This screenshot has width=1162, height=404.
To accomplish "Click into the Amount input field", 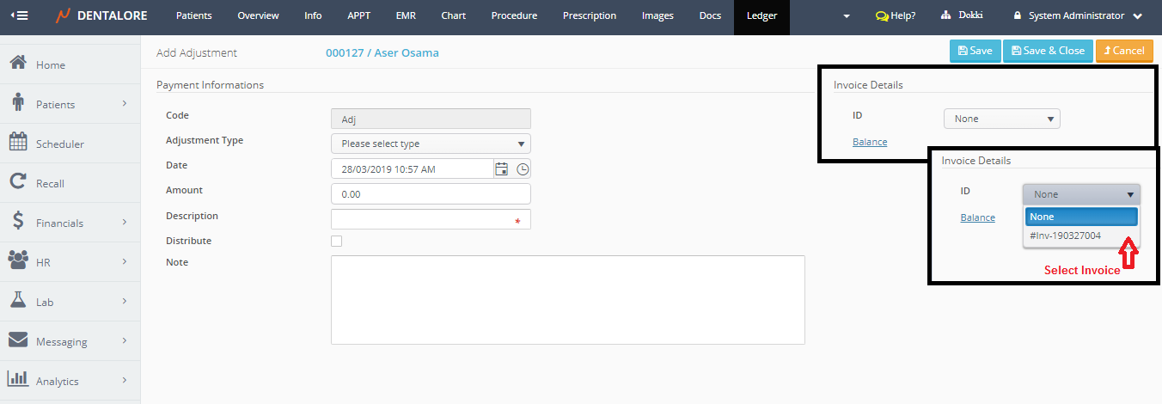I will pyautogui.click(x=431, y=194).
